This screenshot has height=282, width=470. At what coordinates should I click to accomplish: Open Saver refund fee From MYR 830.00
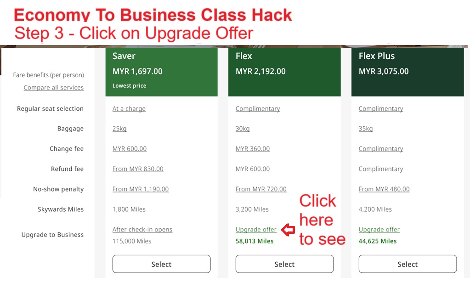pyautogui.click(x=138, y=169)
